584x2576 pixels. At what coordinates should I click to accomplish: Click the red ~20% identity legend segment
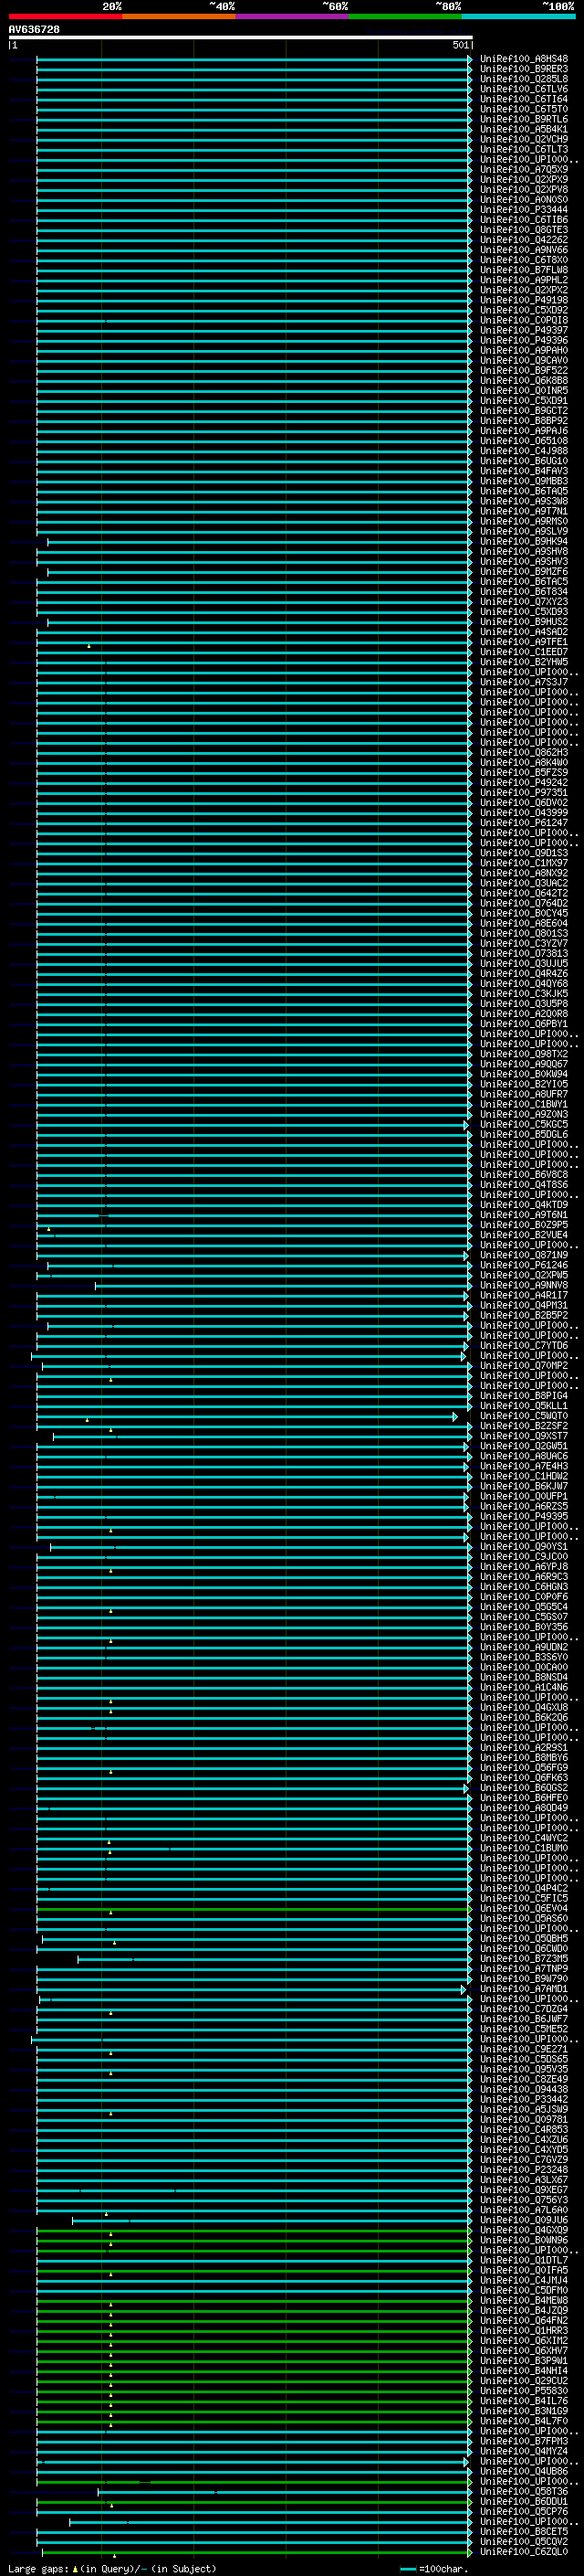click(65, 16)
